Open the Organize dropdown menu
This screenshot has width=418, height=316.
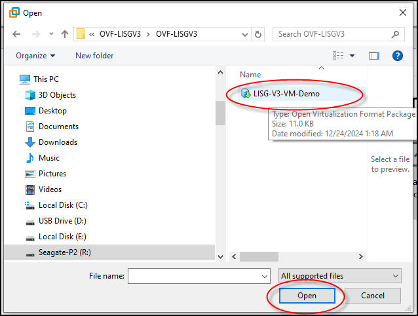tap(35, 56)
